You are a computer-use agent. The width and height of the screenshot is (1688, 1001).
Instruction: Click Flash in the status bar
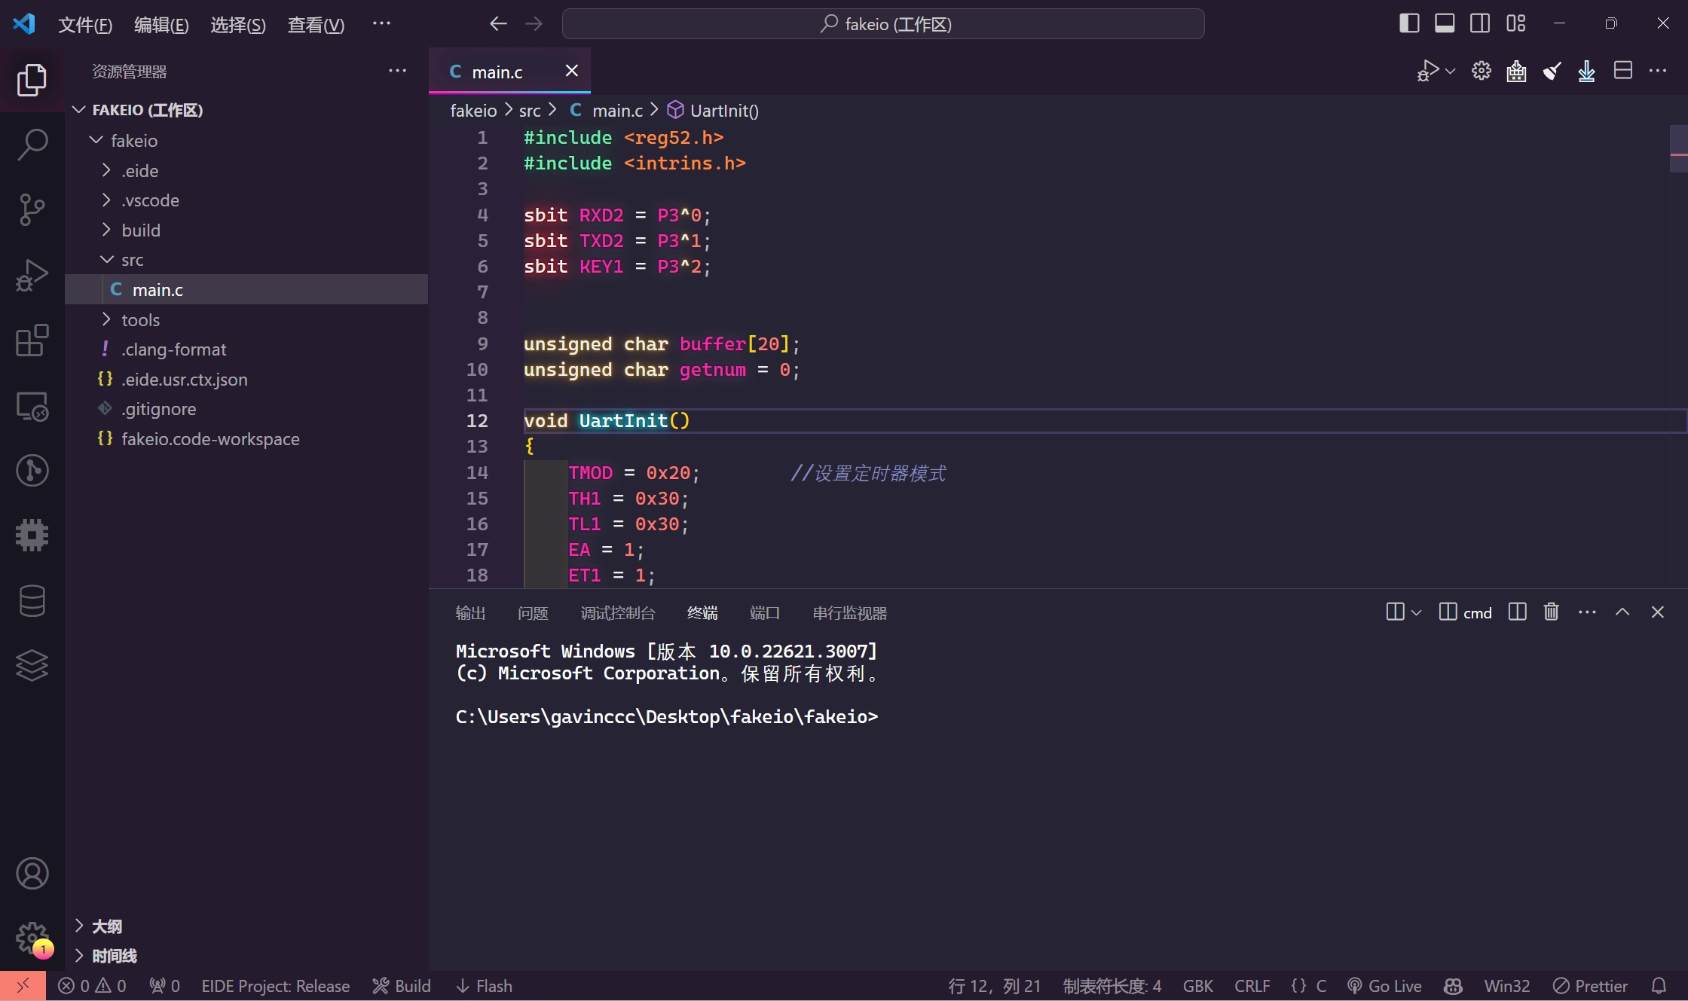[x=484, y=986]
